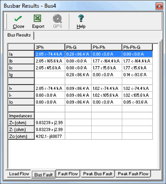Select the Bus Results tab at the top
166x184 pixels.
pos(19,35)
